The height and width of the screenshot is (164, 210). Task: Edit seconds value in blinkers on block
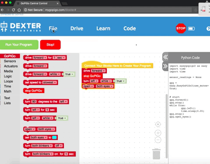click(x=66, y=154)
